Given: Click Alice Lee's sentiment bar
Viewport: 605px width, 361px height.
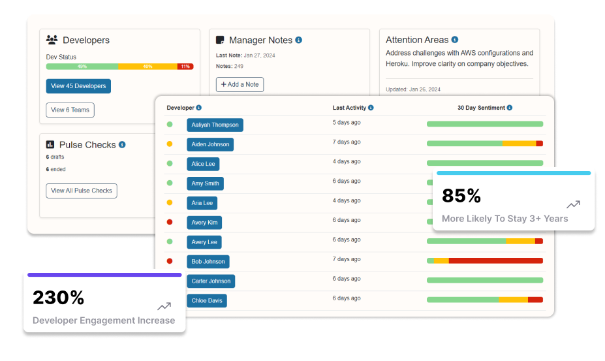Looking at the screenshot, I should (x=485, y=163).
